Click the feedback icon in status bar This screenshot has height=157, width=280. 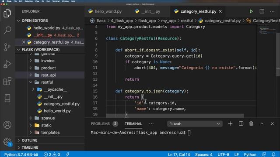264,154
